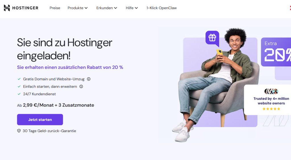This screenshot has width=291, height=160.
Task: Click the green checkmark beside 24/7 Kundendienst
Action: click(x=19, y=94)
